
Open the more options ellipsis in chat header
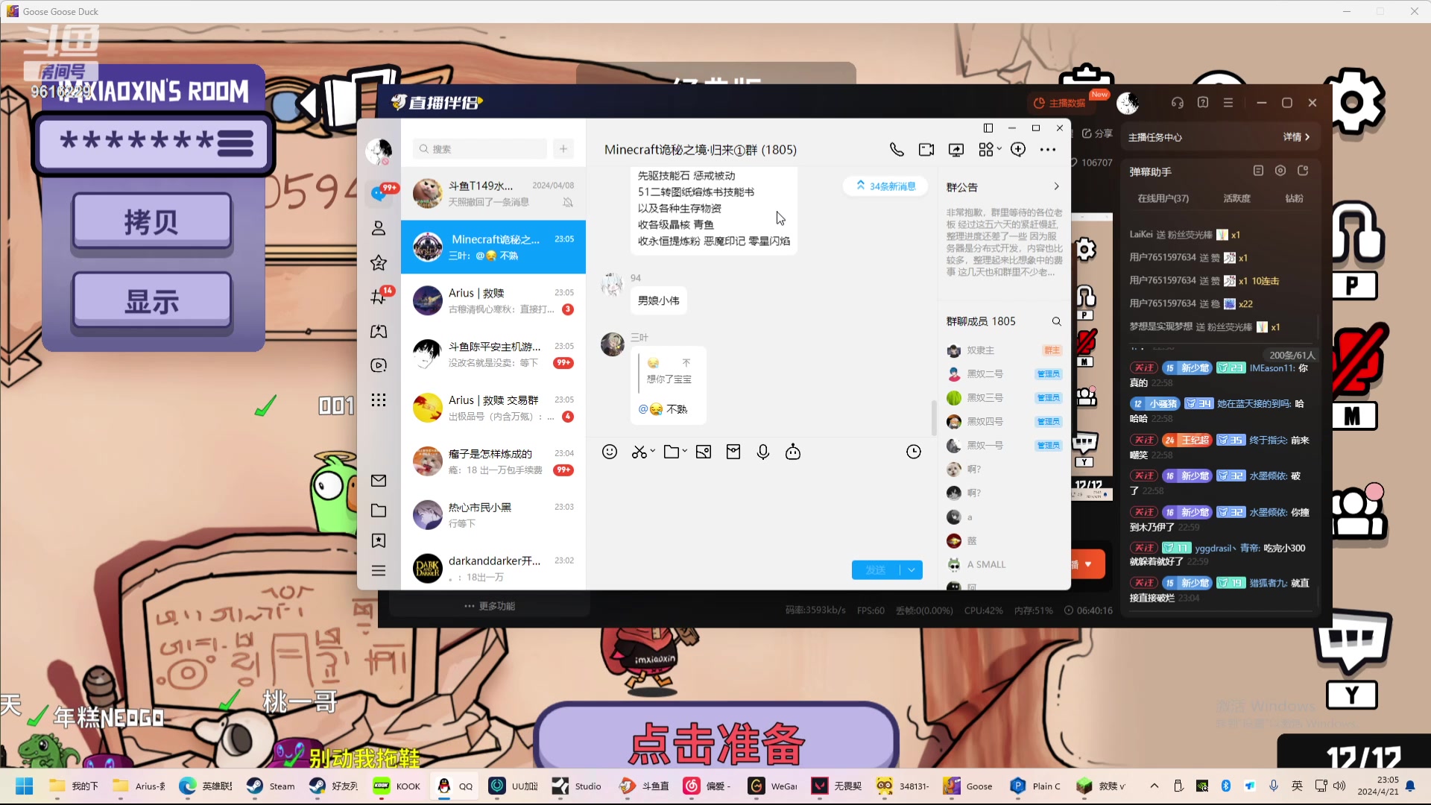click(1048, 150)
